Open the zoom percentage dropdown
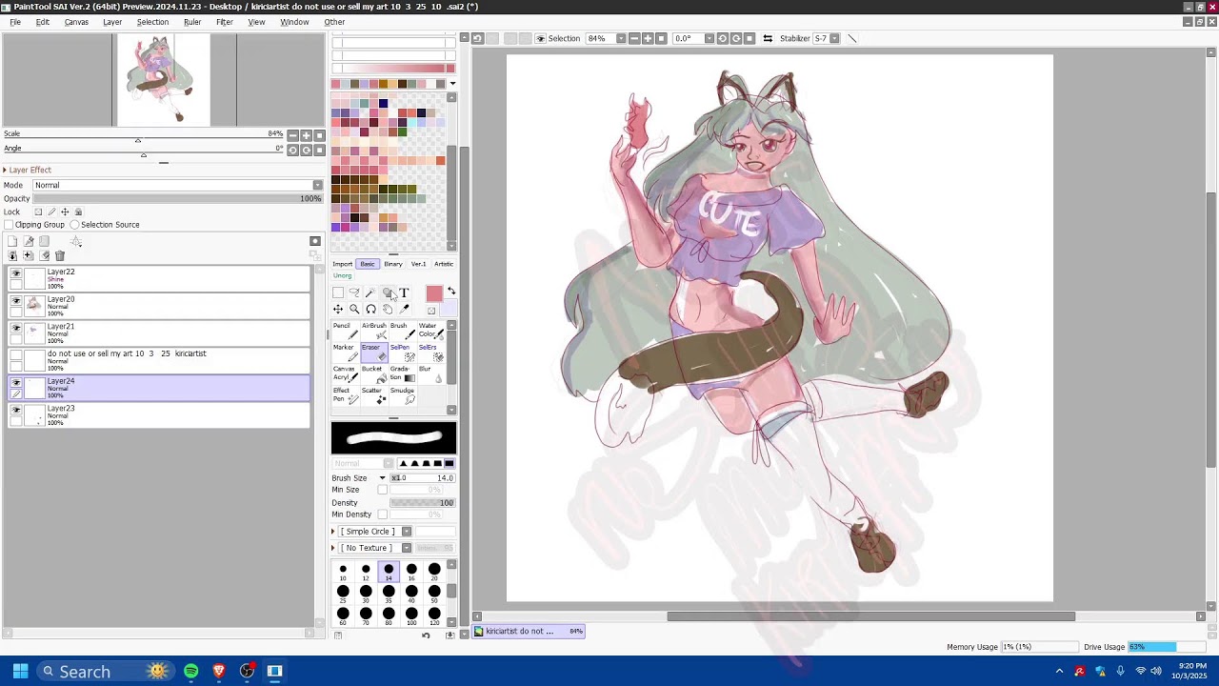 coord(621,38)
